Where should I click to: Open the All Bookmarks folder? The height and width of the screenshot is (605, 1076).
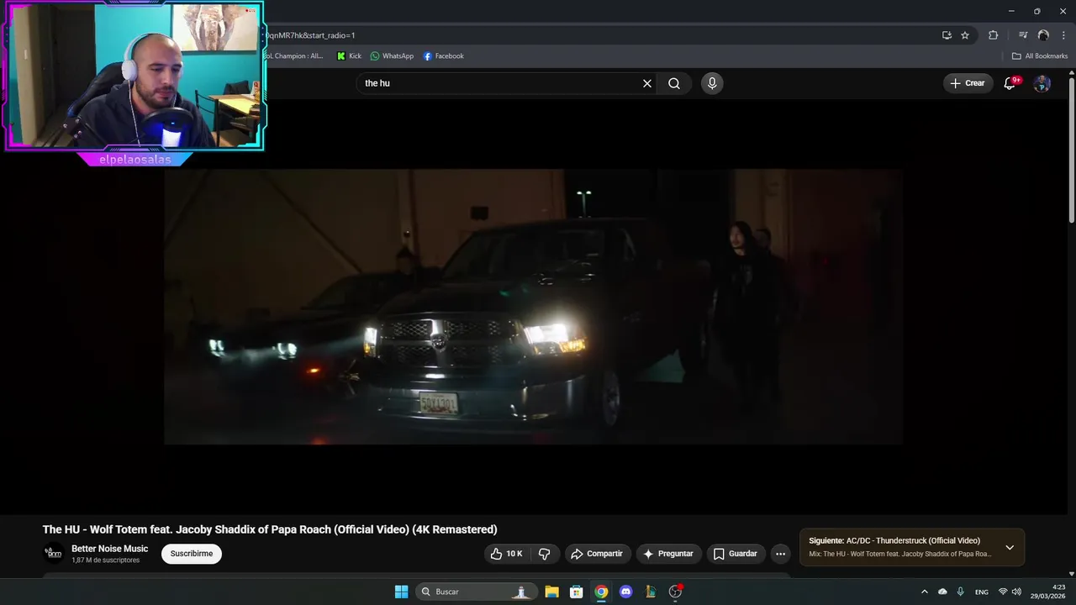point(1040,56)
